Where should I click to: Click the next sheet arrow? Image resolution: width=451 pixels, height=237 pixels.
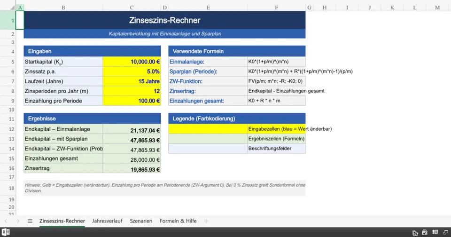pos(18,221)
